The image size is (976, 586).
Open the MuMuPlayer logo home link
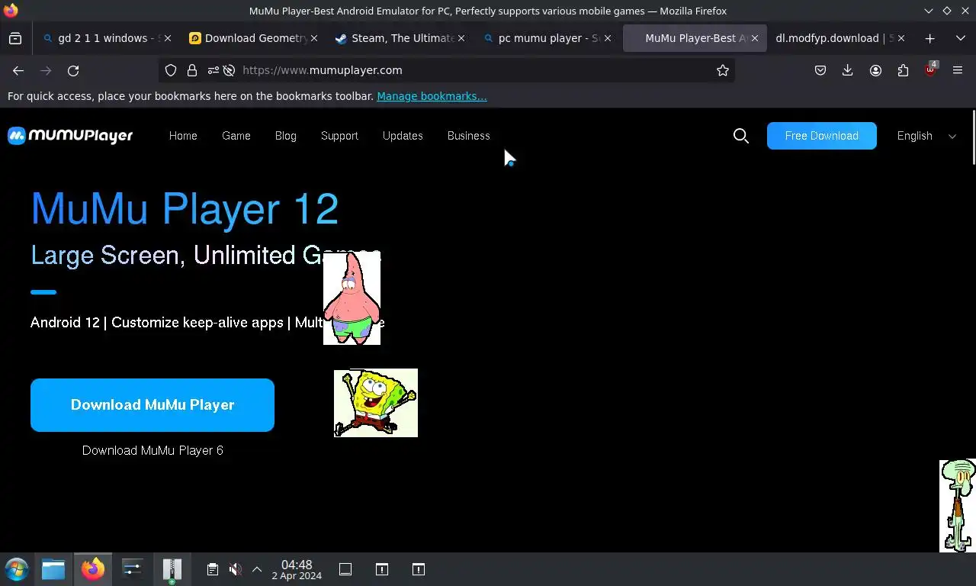[70, 136]
